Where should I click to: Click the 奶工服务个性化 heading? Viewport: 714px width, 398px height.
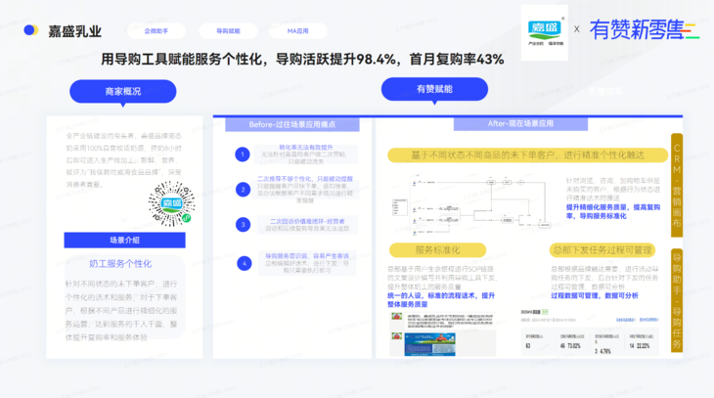click(120, 264)
